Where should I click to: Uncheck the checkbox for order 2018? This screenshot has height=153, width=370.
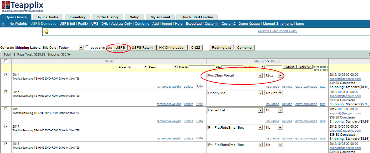click(6, 143)
